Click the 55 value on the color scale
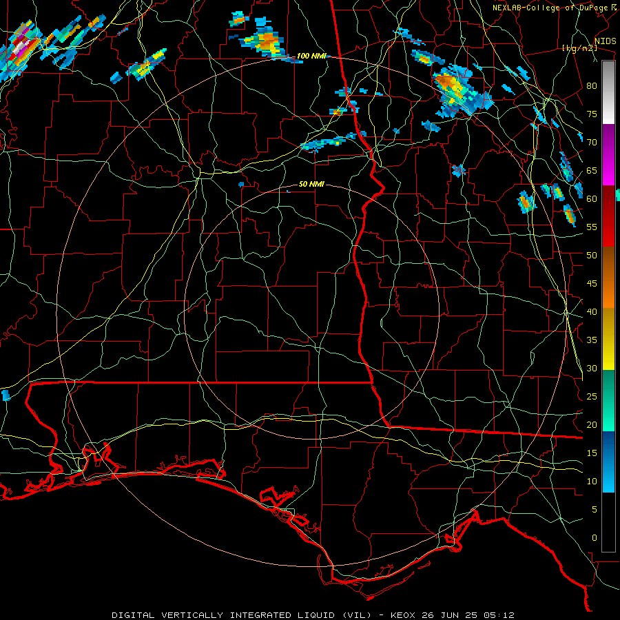Image resolution: width=620 pixels, height=620 pixels. click(592, 227)
